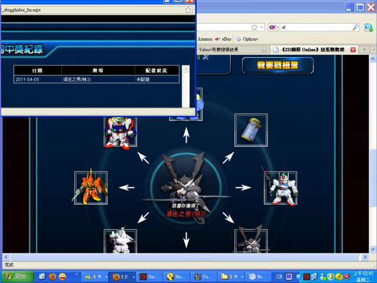
Task: Click the 獎項 column header
Action: point(98,70)
